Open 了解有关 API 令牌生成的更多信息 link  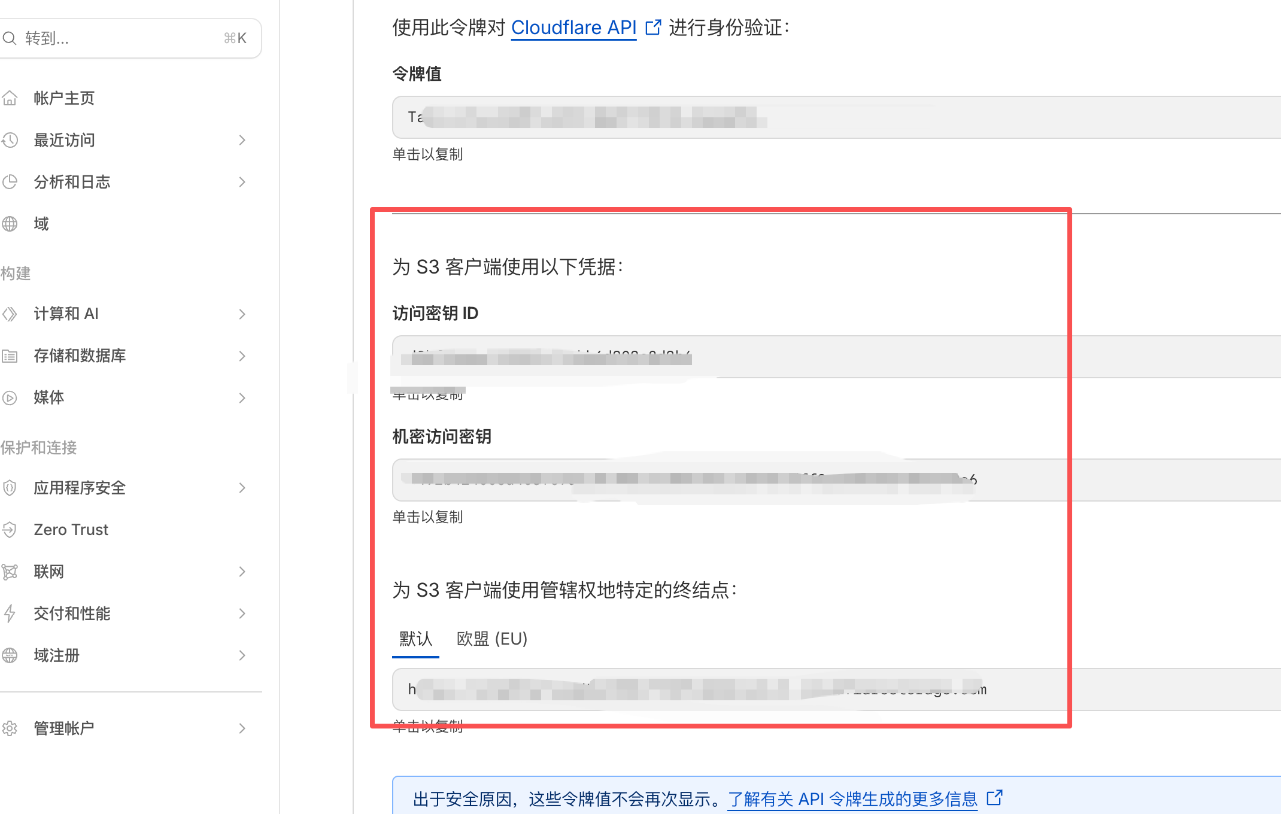[x=852, y=799]
